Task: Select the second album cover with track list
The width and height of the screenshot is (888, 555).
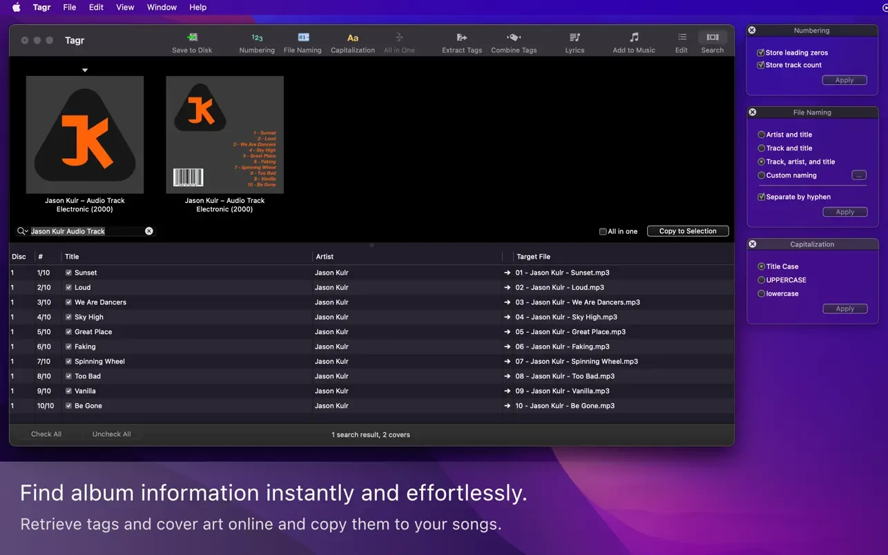Action: [x=224, y=135]
